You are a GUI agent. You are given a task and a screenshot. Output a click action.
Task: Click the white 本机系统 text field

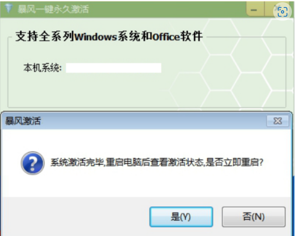113,68
